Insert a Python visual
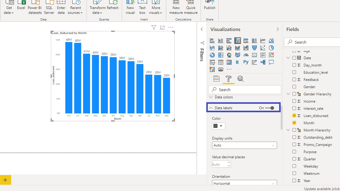 pyautogui.click(x=246, y=62)
